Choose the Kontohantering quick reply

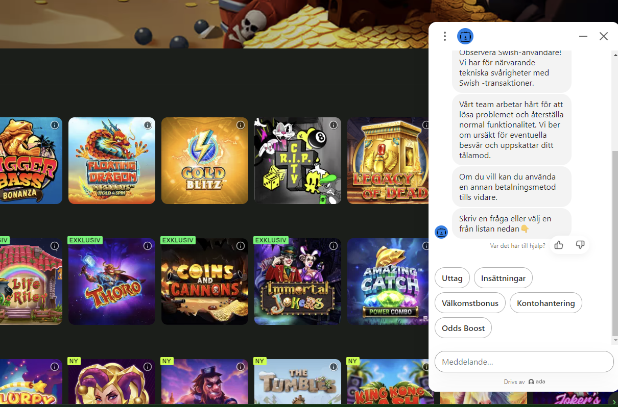click(545, 303)
